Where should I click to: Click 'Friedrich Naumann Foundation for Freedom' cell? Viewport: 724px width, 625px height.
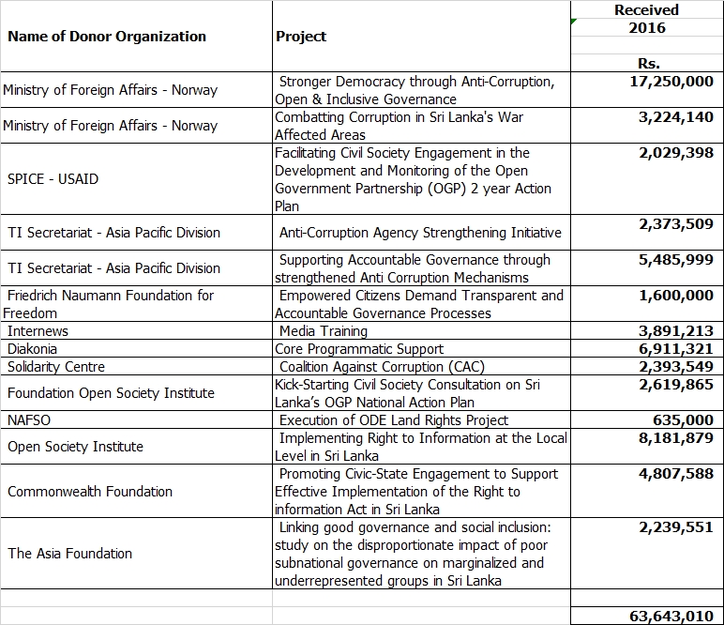(x=136, y=303)
